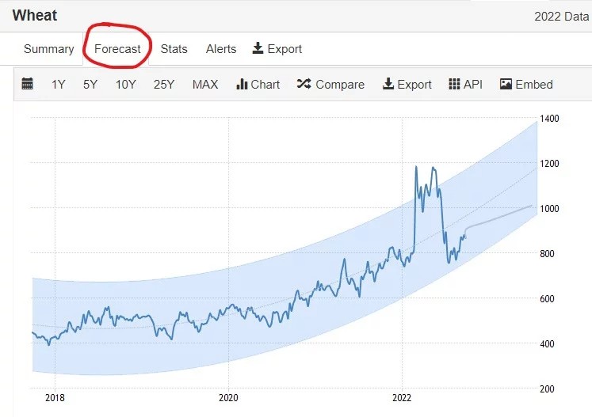Image resolution: width=592 pixels, height=417 pixels.
Task: Switch chart to 10Y range
Action: click(x=126, y=85)
